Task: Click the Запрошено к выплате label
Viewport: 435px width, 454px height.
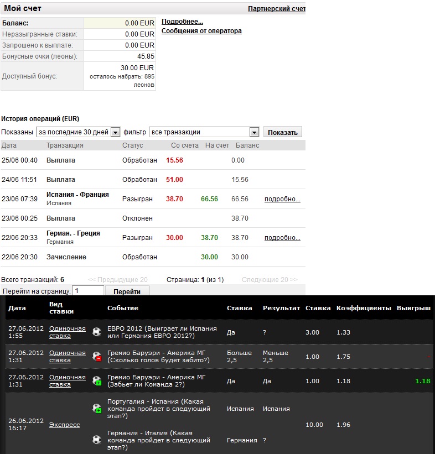Action: [x=38, y=45]
